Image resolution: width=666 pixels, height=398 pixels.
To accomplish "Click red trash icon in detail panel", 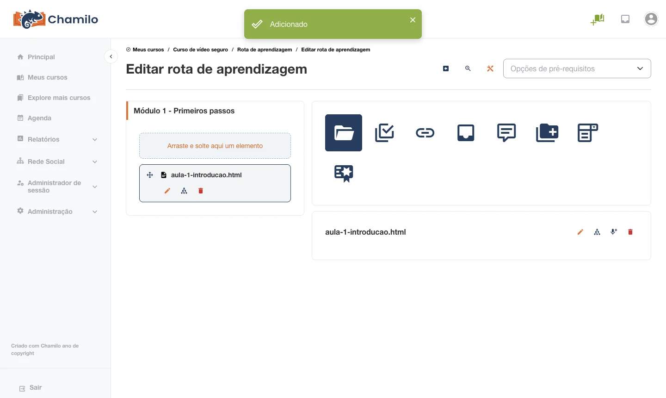I will coord(630,232).
